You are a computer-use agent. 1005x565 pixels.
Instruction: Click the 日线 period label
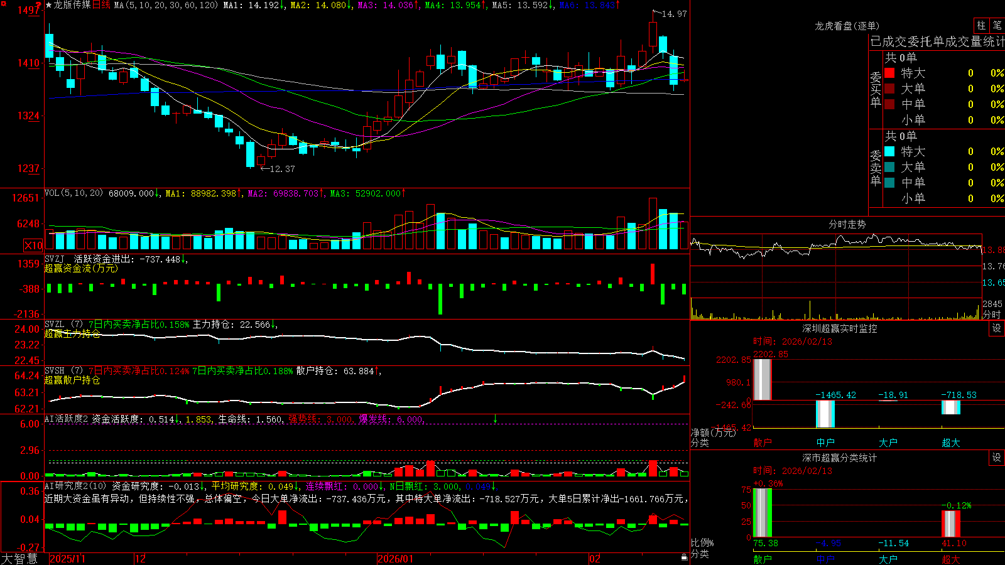(x=101, y=5)
